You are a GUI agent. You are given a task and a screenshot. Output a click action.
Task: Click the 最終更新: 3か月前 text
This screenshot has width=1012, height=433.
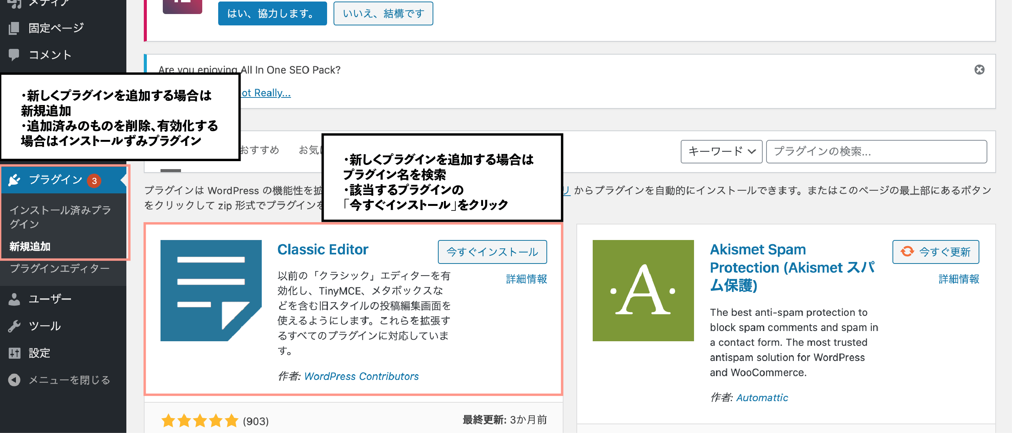point(504,420)
